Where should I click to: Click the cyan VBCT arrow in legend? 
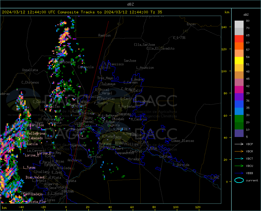(239, 158)
